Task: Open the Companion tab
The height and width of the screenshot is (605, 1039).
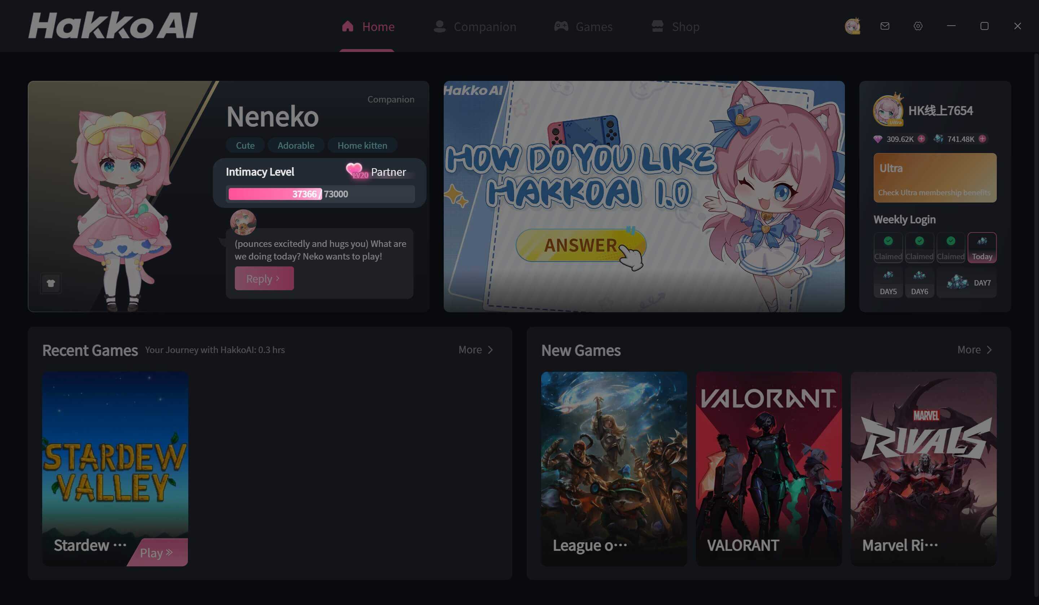Action: coord(474,26)
